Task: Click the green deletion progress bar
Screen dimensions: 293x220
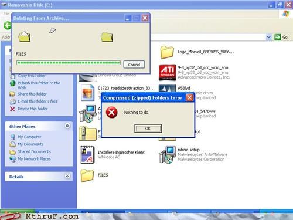Action: click(x=69, y=63)
